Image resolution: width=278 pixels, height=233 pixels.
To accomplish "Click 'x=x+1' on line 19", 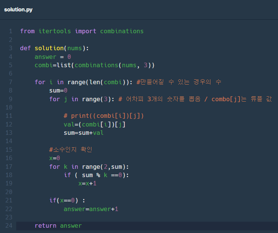I will (x=87, y=184).
